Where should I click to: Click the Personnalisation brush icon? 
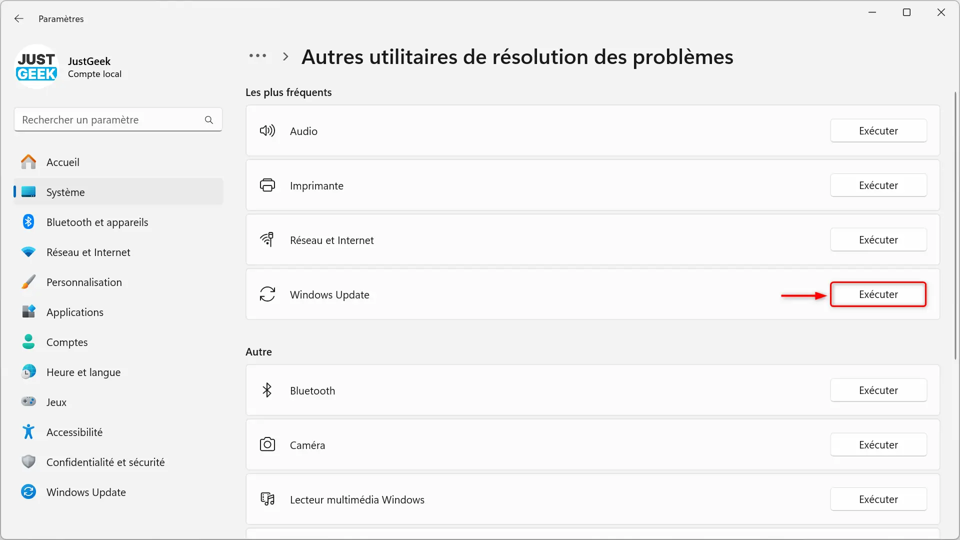point(28,282)
